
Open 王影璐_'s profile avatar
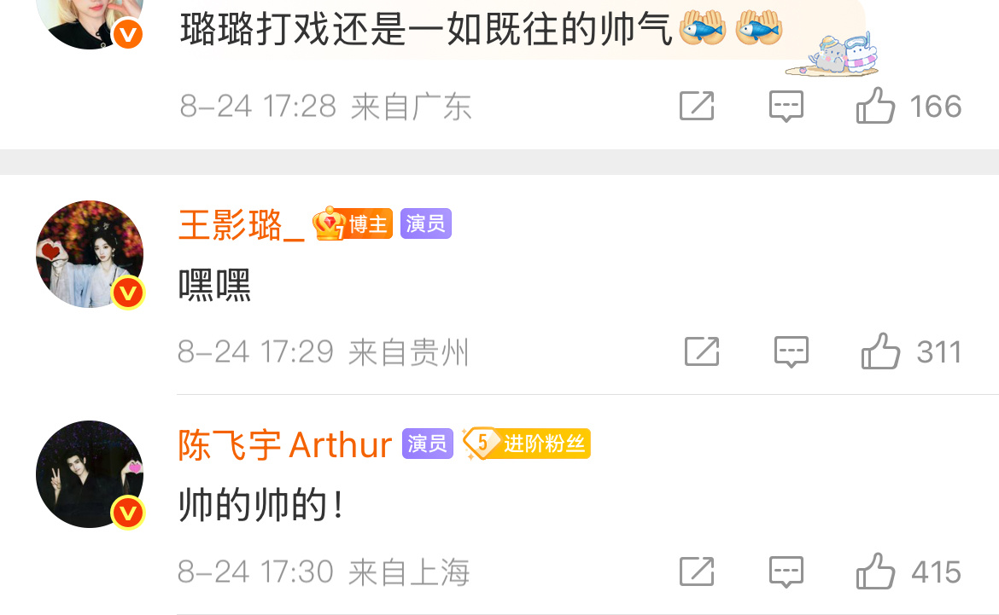click(90, 255)
